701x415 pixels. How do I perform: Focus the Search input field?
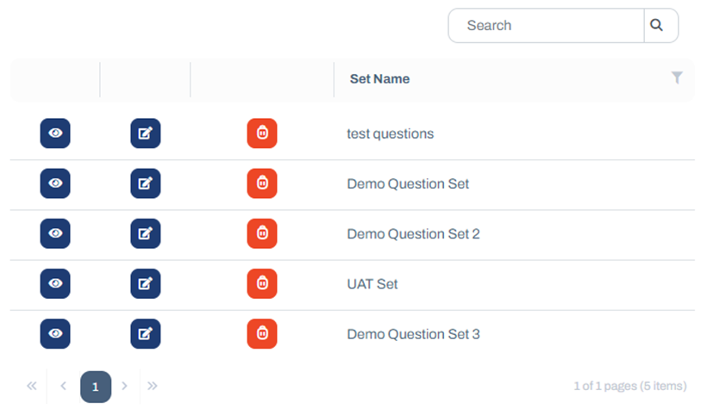tap(547, 26)
